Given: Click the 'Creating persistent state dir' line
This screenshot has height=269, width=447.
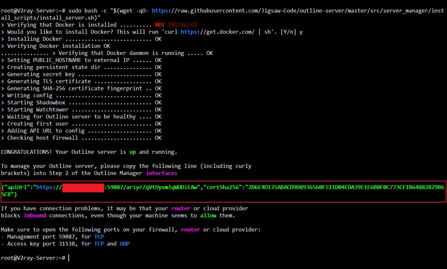Looking at the screenshot, I should [81, 67].
